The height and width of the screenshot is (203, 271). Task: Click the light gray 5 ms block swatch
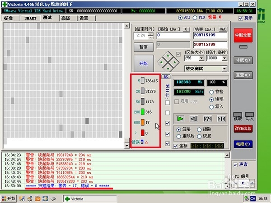[x=143, y=81]
